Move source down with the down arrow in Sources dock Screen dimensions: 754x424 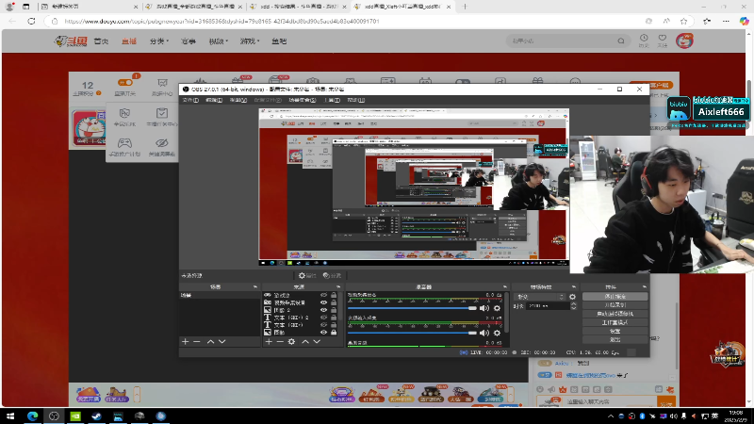317,341
